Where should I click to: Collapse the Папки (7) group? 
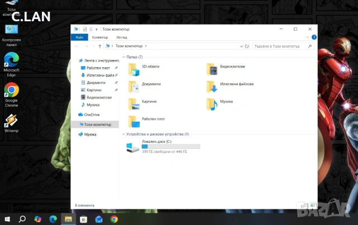click(x=124, y=57)
